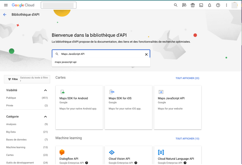Click the Bibliothèque d'API page title
Image resolution: width=242 pixels, height=165 pixels.
click(x=25, y=15)
